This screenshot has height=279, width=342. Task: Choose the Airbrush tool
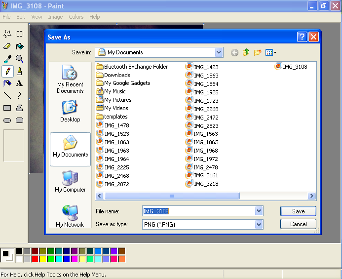click(x=7, y=83)
